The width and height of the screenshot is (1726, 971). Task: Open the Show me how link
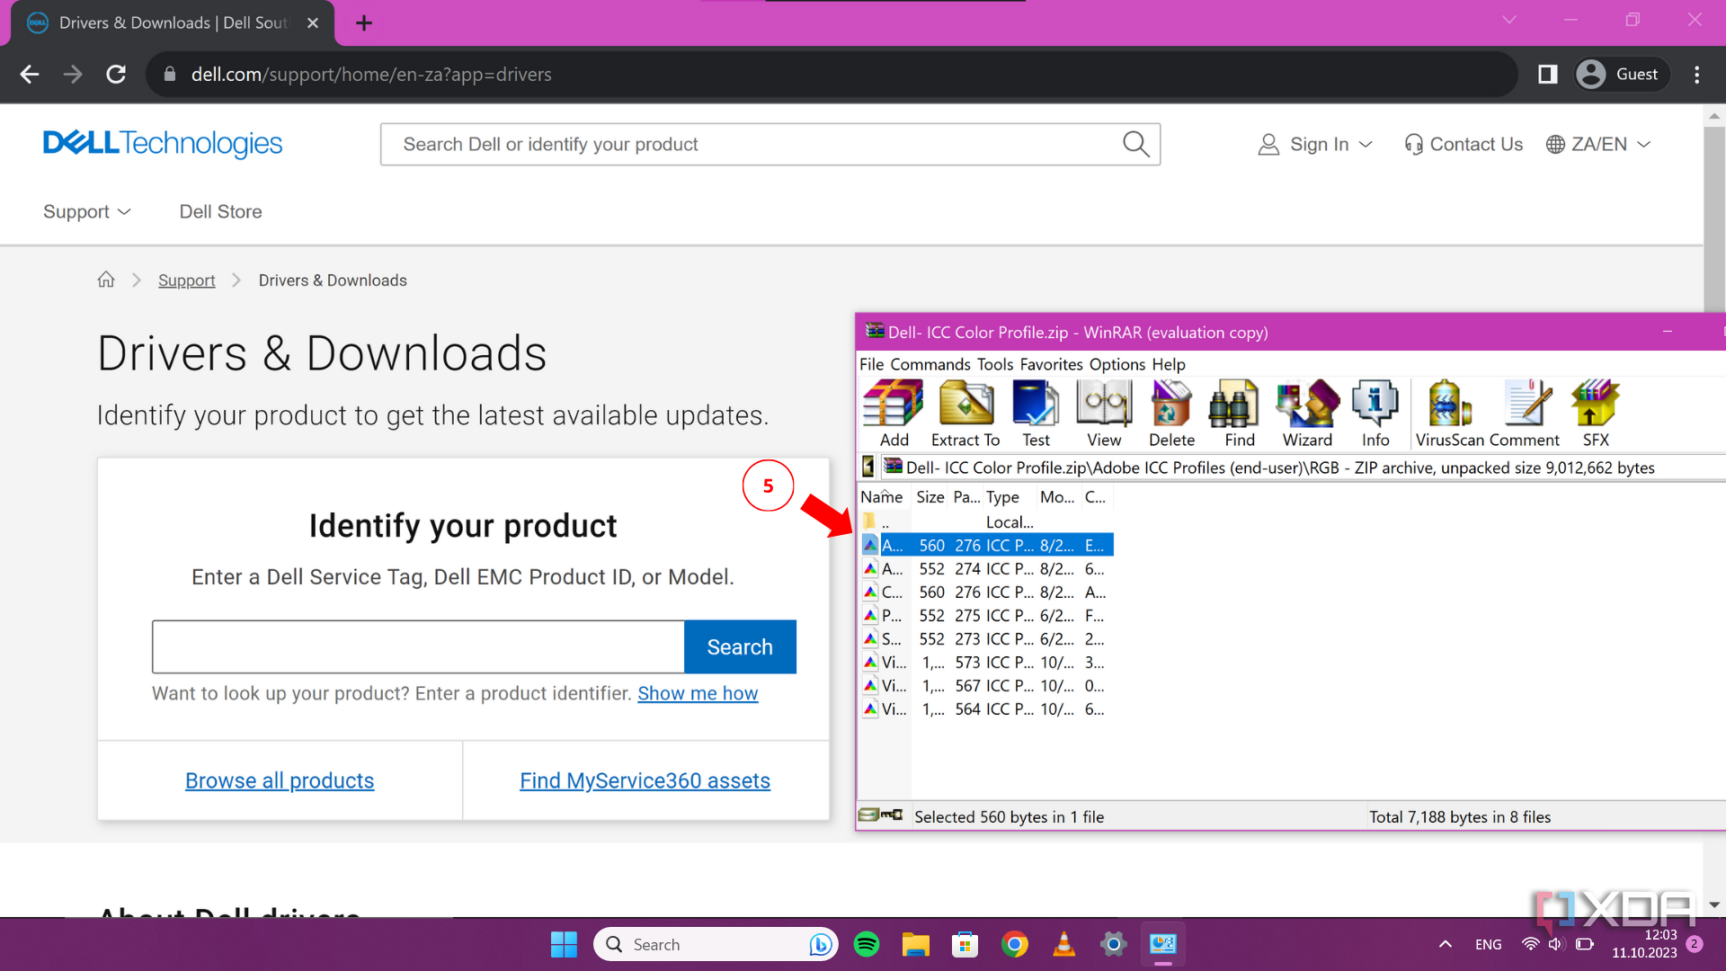(x=698, y=693)
